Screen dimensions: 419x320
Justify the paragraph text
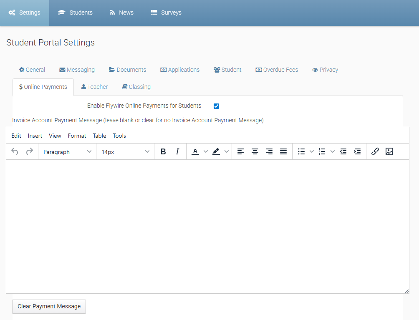[283, 152]
